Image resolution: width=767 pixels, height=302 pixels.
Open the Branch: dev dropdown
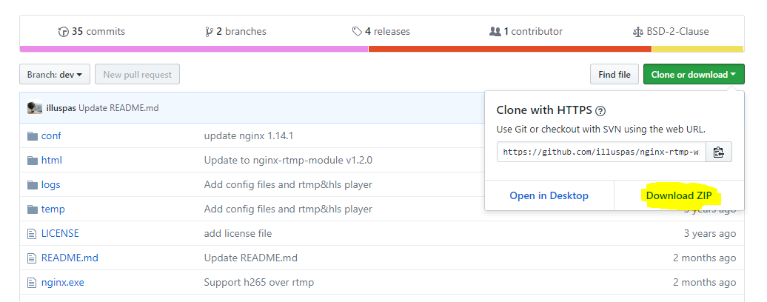55,74
